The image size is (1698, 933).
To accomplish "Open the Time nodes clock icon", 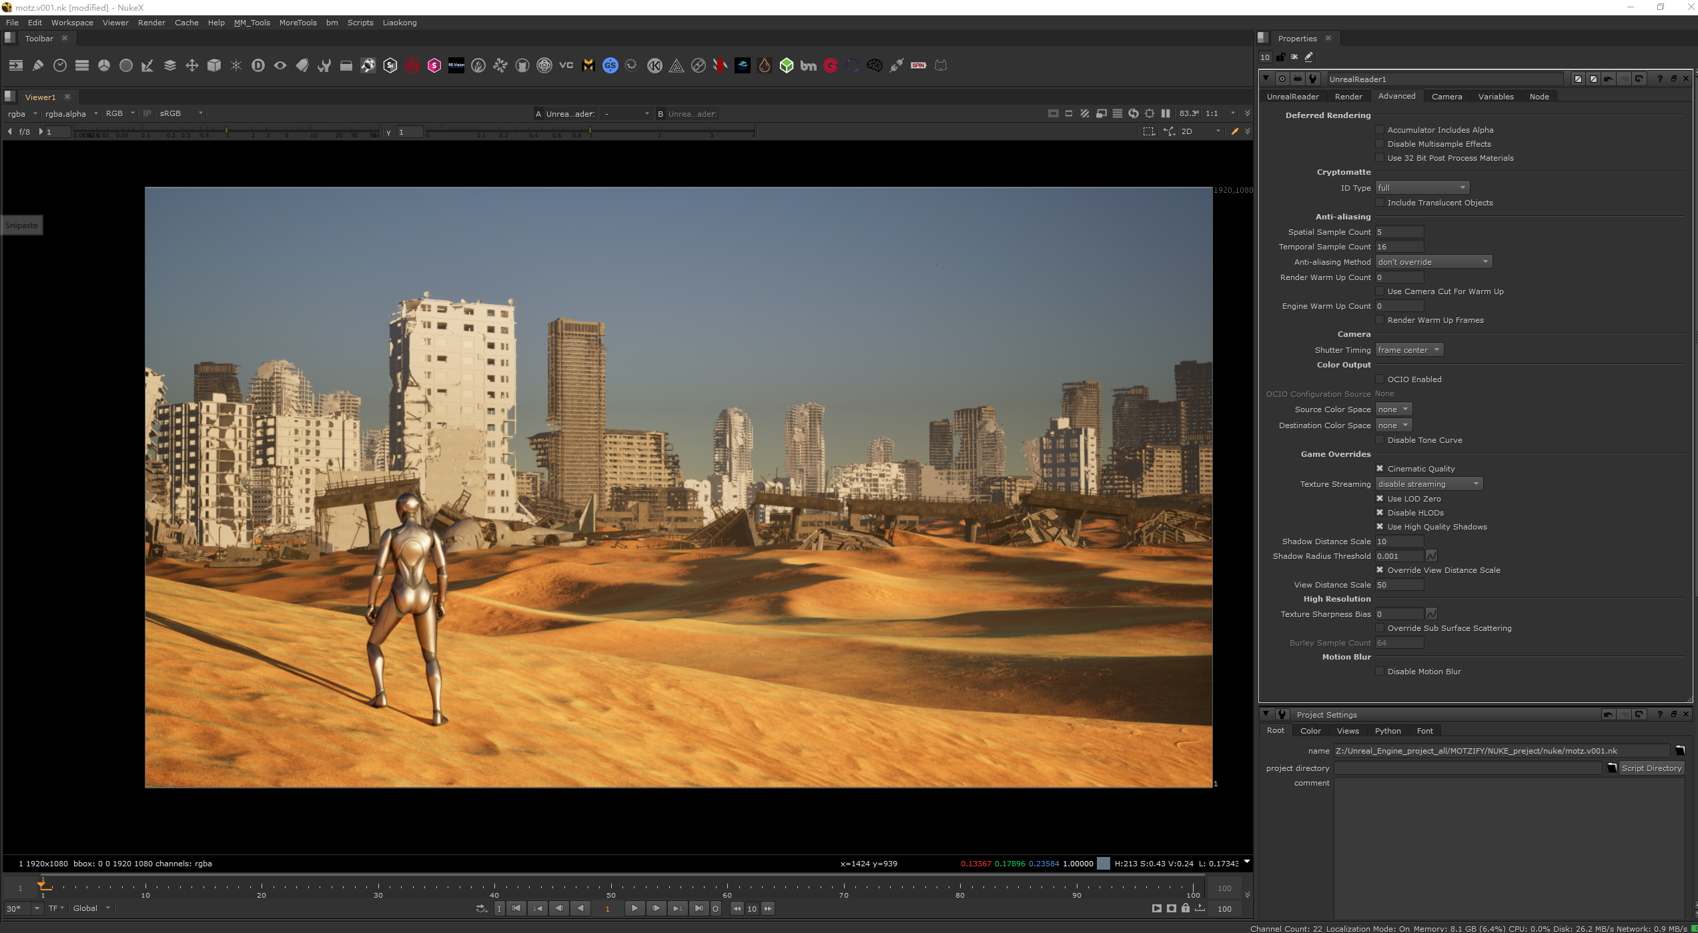I will point(60,65).
